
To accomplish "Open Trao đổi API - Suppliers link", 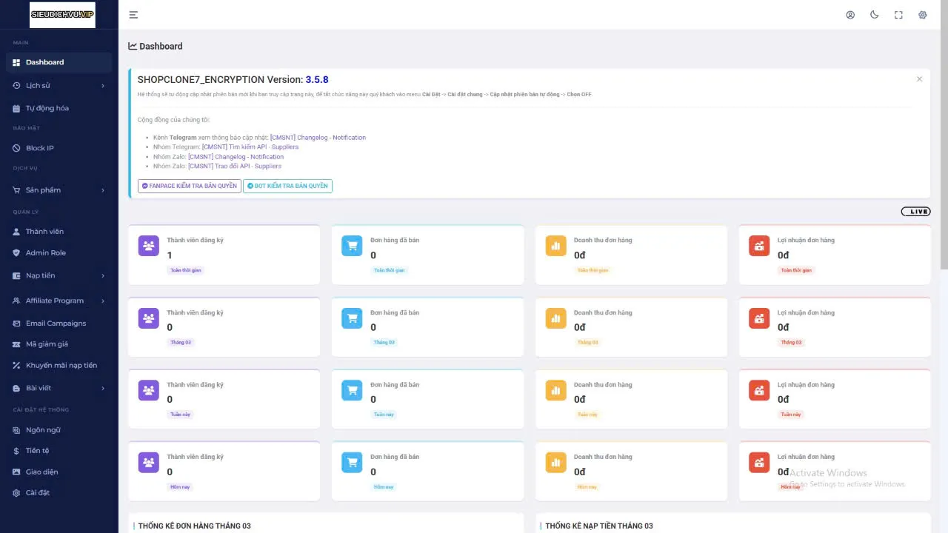I will [235, 167].
